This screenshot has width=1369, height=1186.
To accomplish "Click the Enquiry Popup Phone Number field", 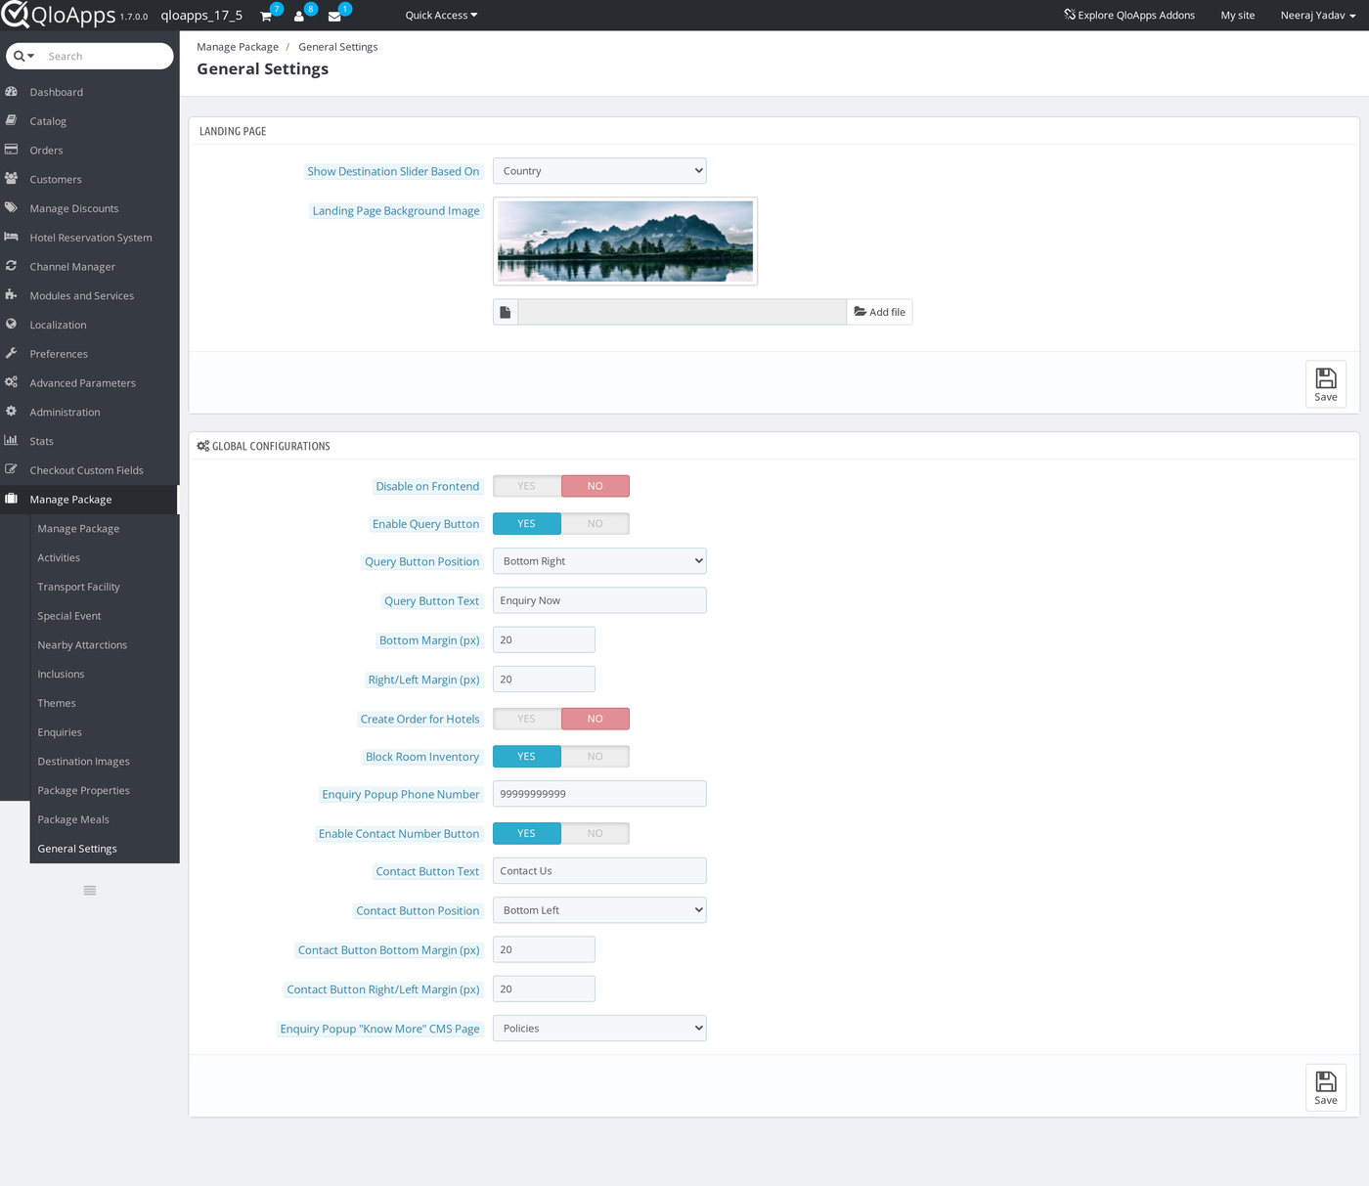I will pos(599,794).
